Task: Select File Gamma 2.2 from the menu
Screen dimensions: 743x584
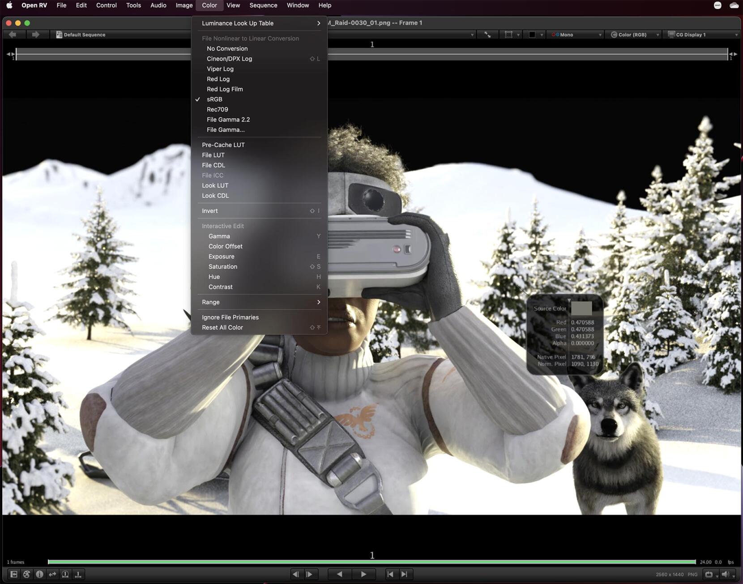Action: [x=228, y=120]
